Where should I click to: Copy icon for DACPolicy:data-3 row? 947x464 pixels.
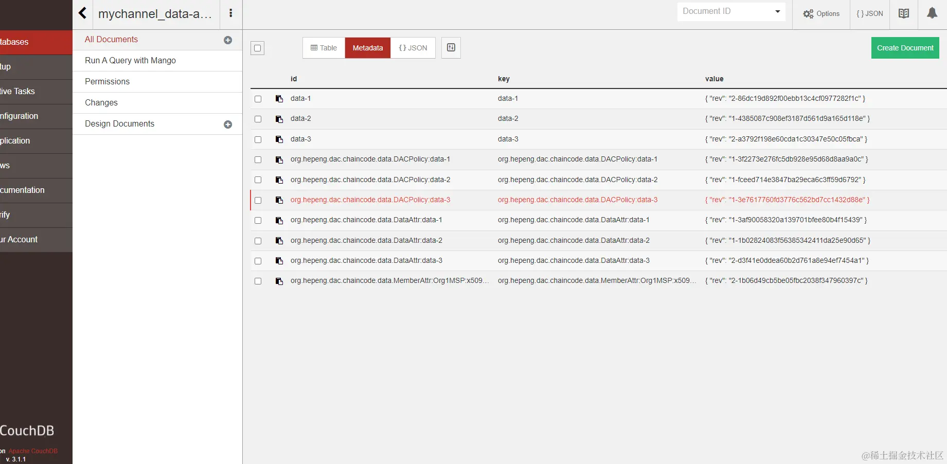pyautogui.click(x=279, y=200)
